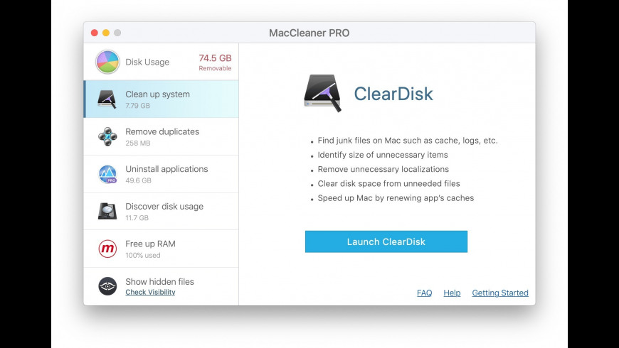
Task: Click the MacCleaner PRO window title
Action: (309, 33)
